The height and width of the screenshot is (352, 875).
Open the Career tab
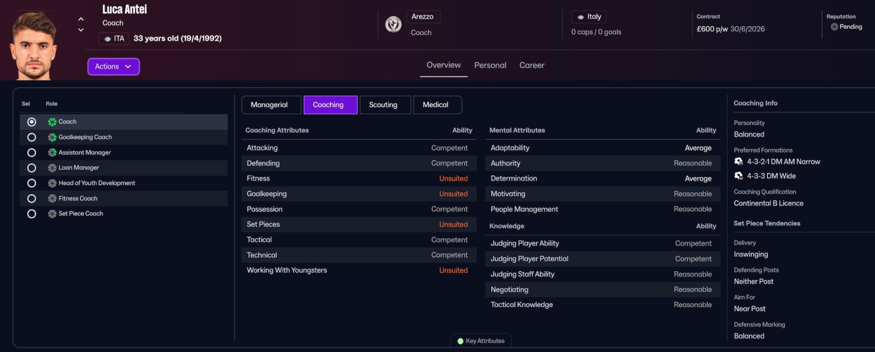pos(531,65)
